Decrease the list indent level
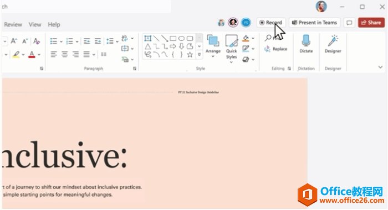The image size is (388, 210). click(86, 41)
